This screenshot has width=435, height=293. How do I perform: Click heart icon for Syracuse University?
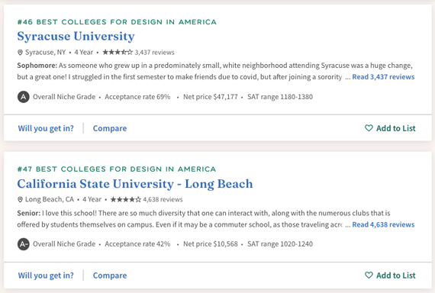pyautogui.click(x=369, y=128)
